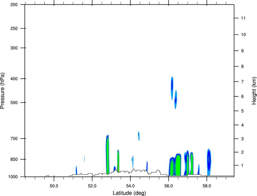This screenshot has height=196, width=257.
Task: Click the 6 km height label
Action: (x=242, y=96)
